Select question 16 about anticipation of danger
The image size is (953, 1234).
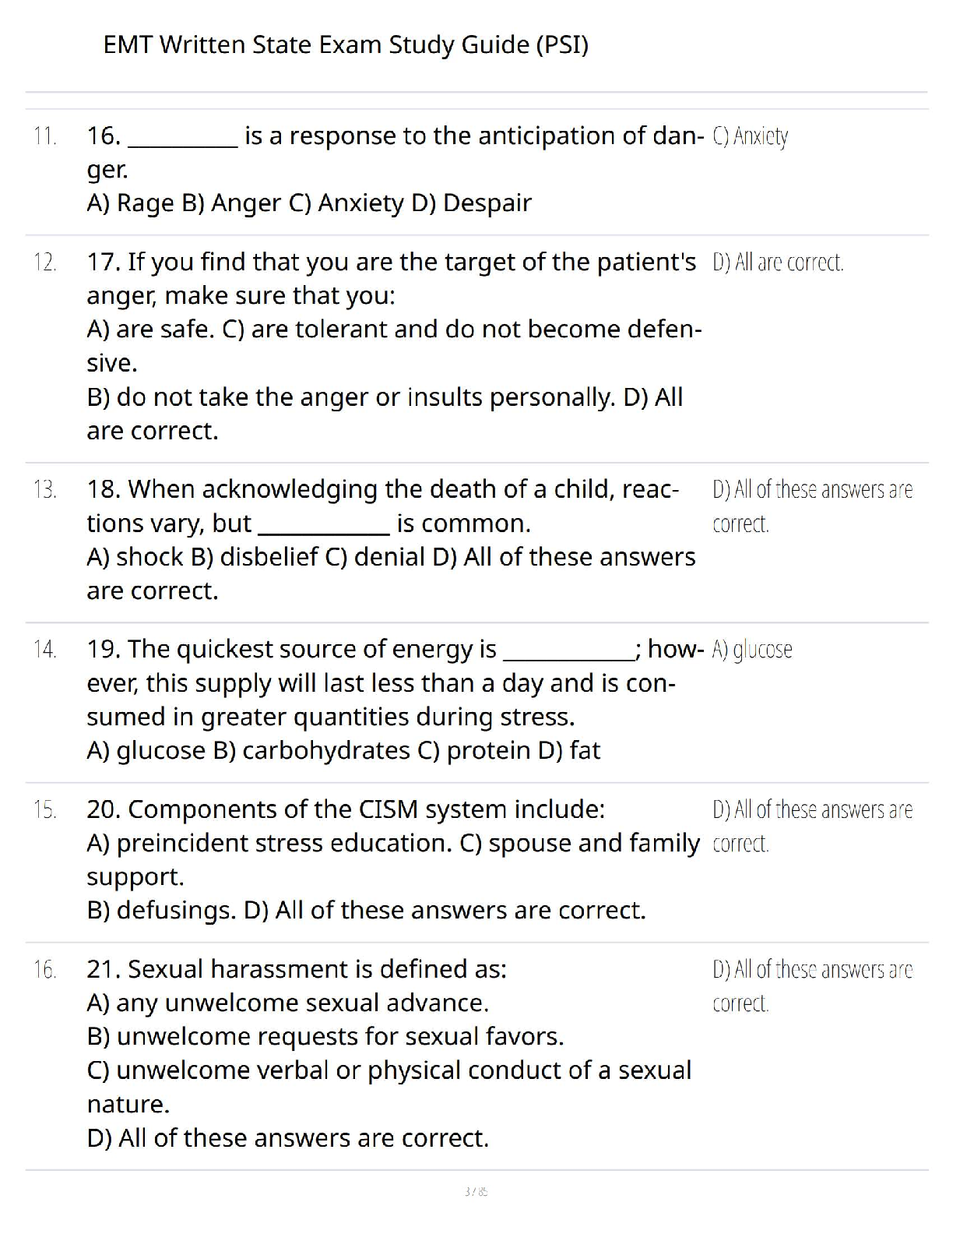tap(395, 169)
